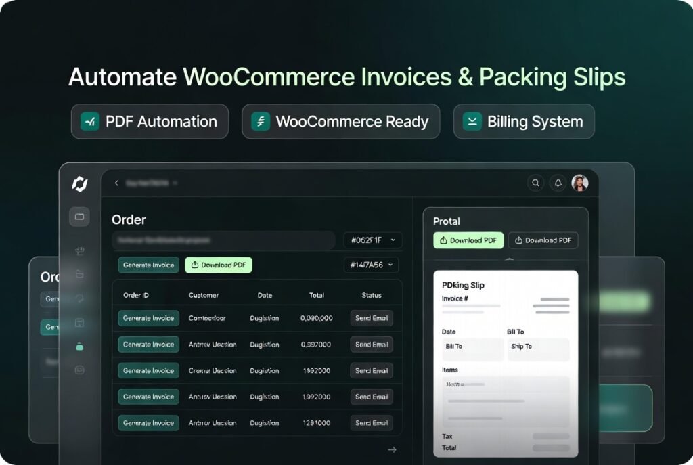The width and height of the screenshot is (693, 465).
Task: Click the total value 0,090,000
Action: (317, 318)
